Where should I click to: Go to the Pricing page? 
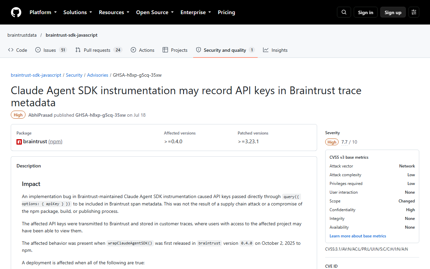[226, 12]
